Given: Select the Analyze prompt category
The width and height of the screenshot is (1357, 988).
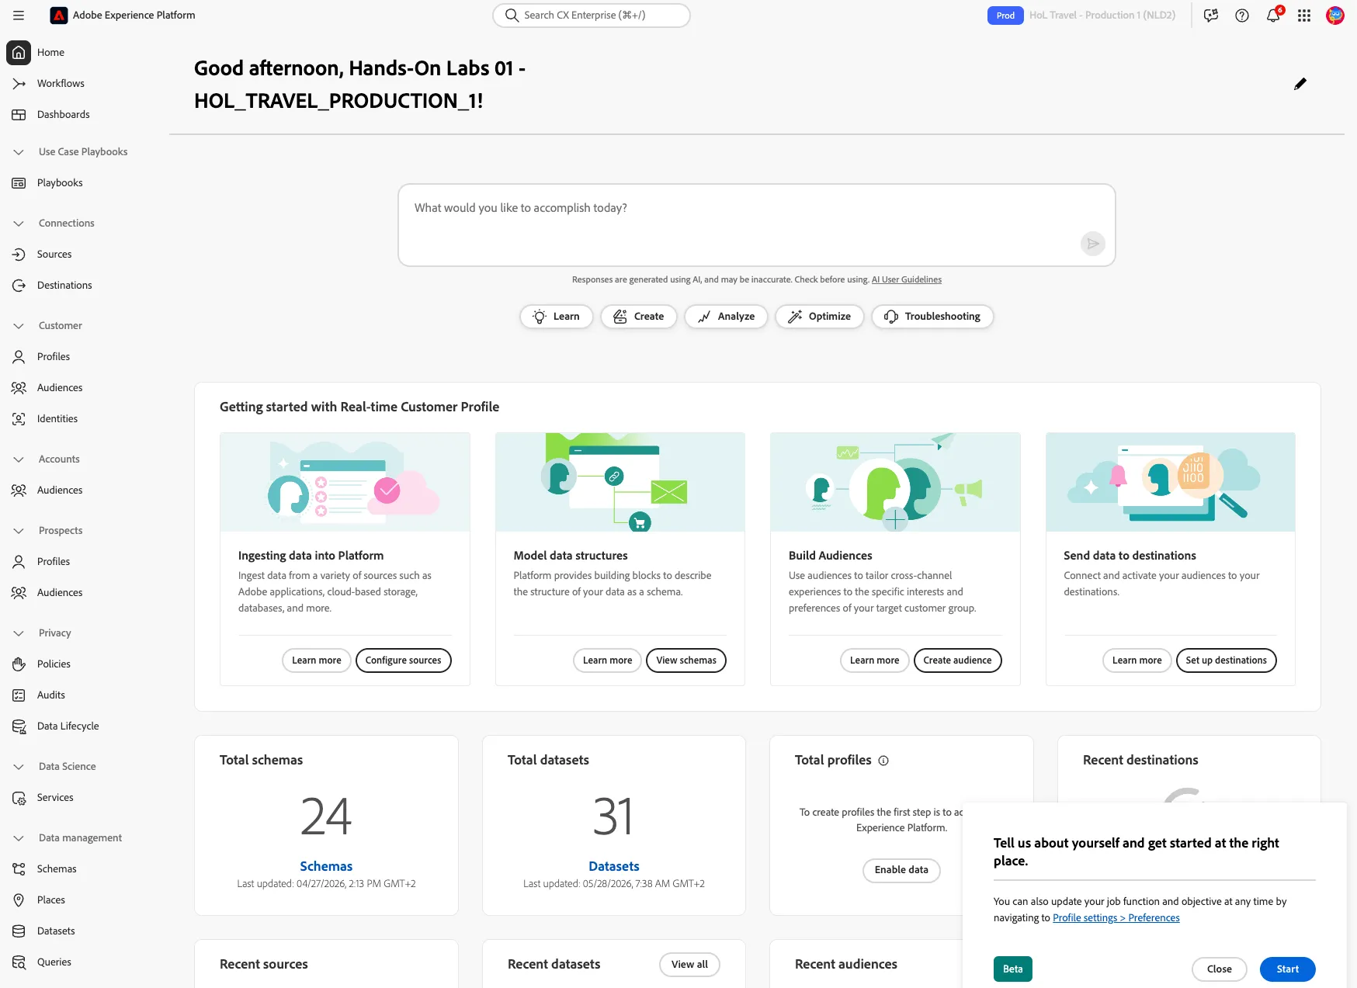Looking at the screenshot, I should click(x=726, y=316).
